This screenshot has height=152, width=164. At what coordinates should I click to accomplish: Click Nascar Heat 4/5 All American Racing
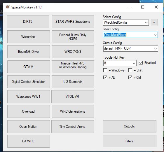(x=73, y=67)
